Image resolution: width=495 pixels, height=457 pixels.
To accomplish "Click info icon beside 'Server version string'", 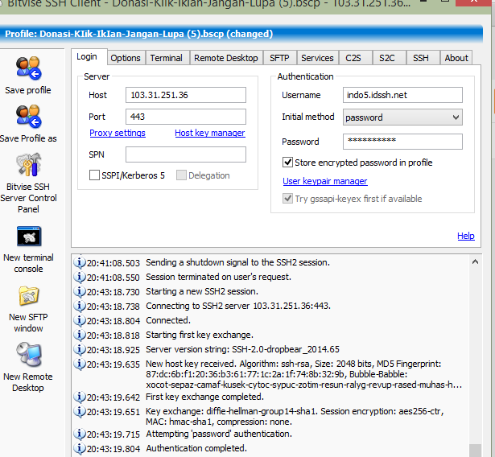I will [x=80, y=349].
